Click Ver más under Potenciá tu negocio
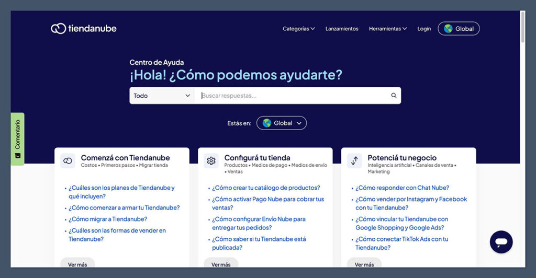Image resolution: width=536 pixels, height=278 pixels. (x=364, y=263)
